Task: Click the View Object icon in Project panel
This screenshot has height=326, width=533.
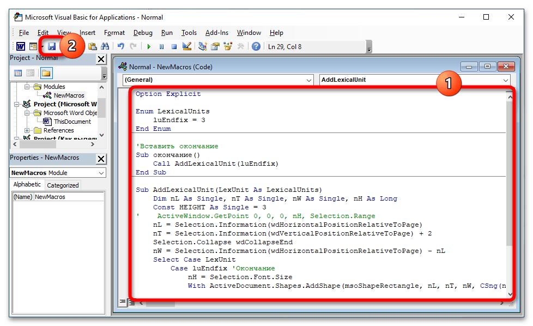Action: (x=31, y=73)
